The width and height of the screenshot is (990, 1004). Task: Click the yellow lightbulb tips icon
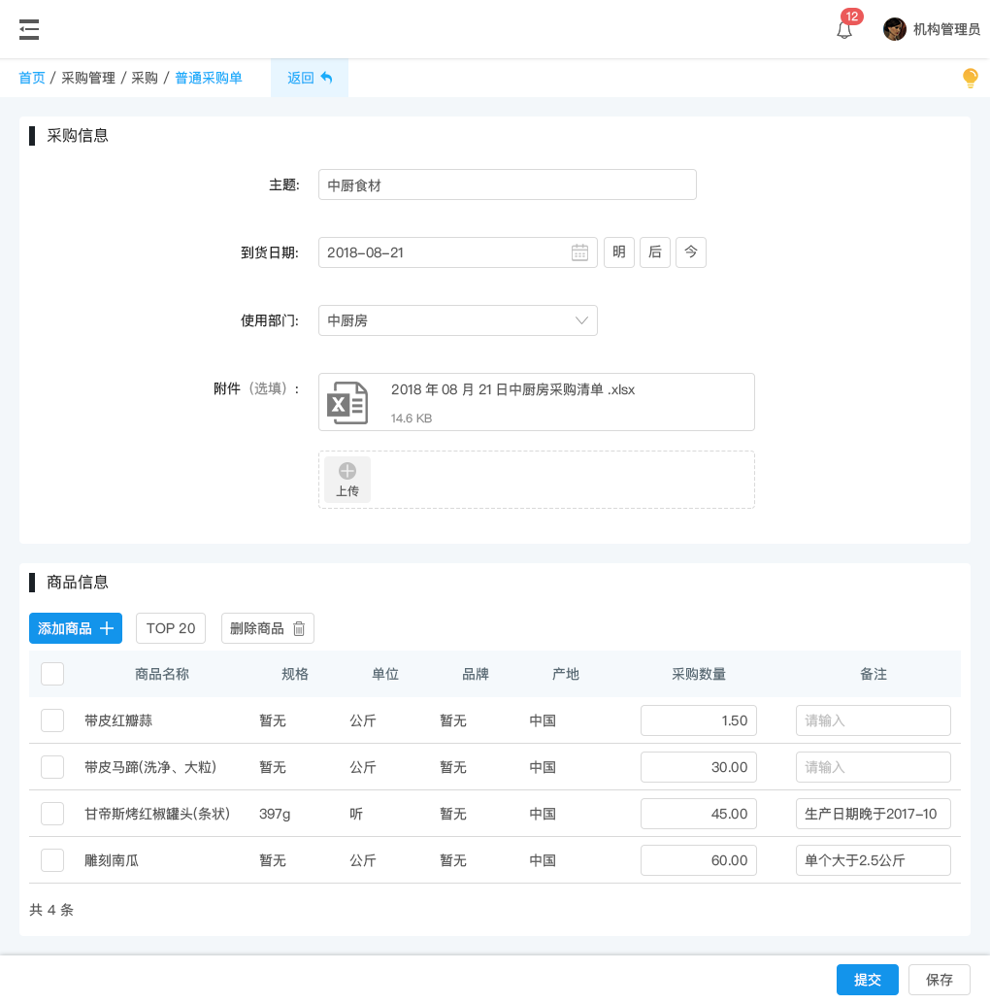tap(971, 78)
